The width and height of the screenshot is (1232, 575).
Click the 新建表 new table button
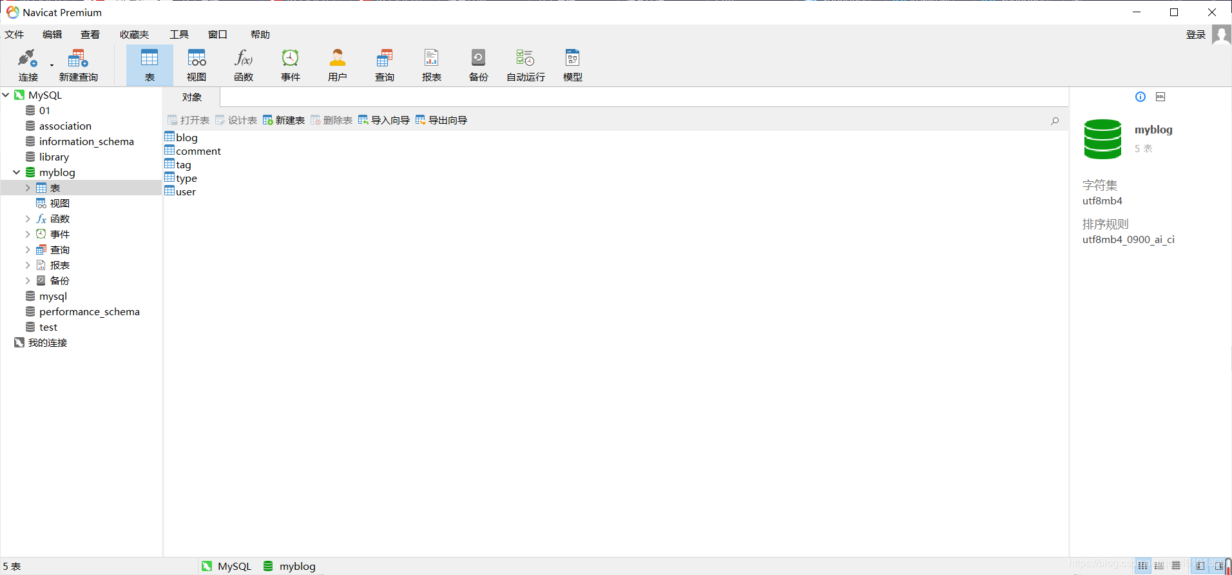[x=284, y=120]
